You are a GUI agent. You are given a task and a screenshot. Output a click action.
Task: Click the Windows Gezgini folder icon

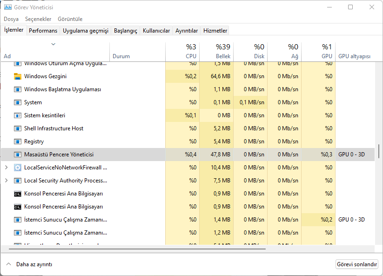[18, 76]
